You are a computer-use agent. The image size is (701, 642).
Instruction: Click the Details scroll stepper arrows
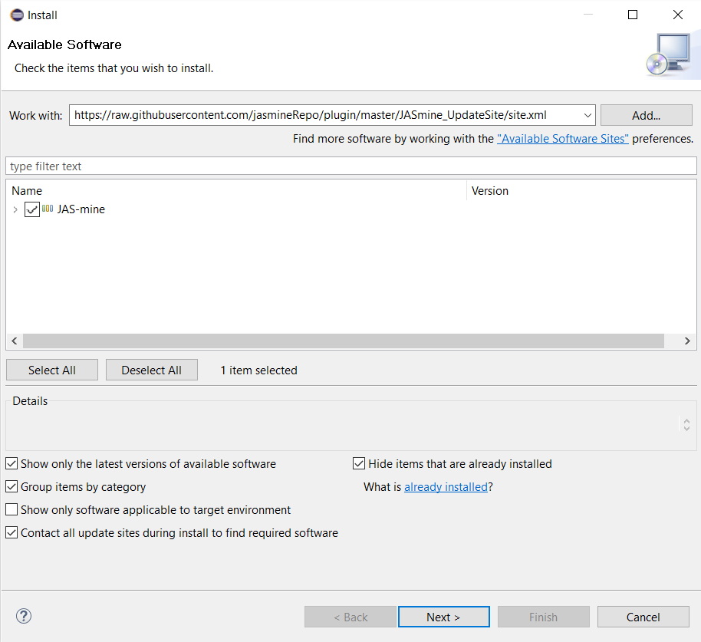pos(686,424)
